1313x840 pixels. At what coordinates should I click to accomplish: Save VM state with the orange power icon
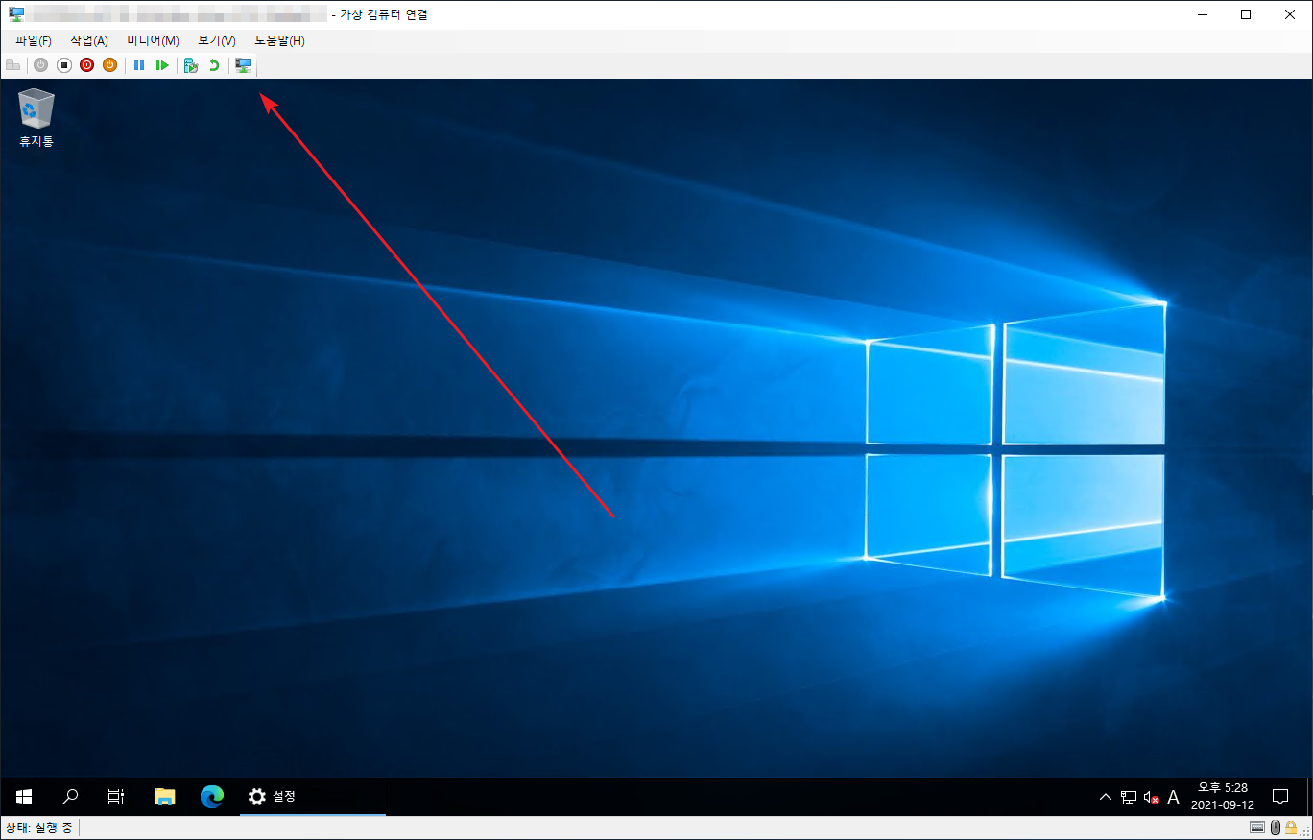(x=109, y=65)
